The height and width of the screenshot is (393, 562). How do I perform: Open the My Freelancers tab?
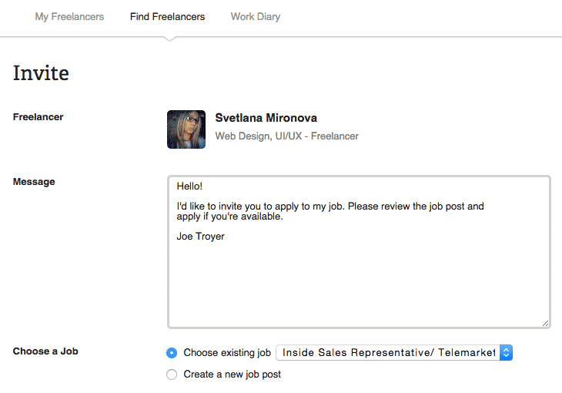coord(69,16)
